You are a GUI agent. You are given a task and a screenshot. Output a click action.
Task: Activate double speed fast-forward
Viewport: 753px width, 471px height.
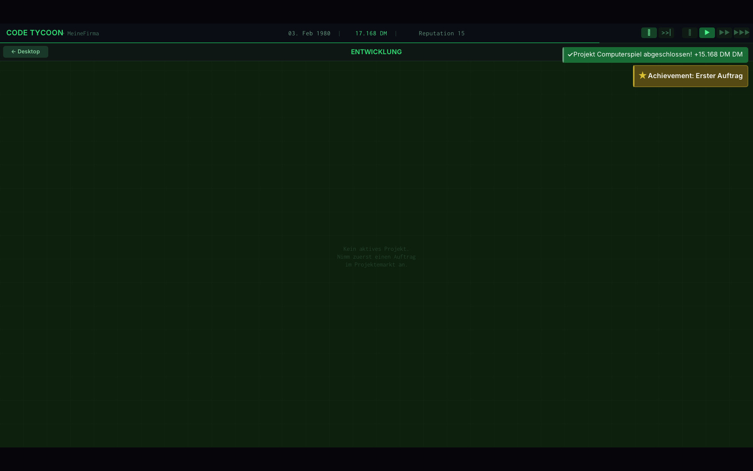[724, 32]
